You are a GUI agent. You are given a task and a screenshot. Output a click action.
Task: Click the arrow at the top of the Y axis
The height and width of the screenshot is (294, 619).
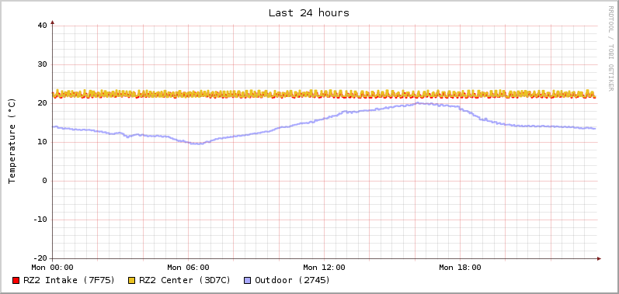[x=53, y=22]
